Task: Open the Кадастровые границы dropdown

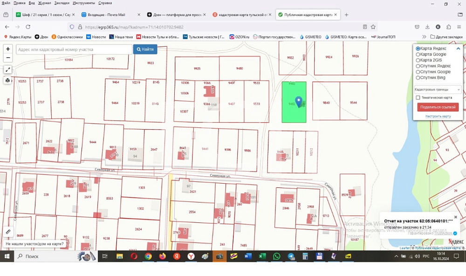Action: (x=438, y=90)
